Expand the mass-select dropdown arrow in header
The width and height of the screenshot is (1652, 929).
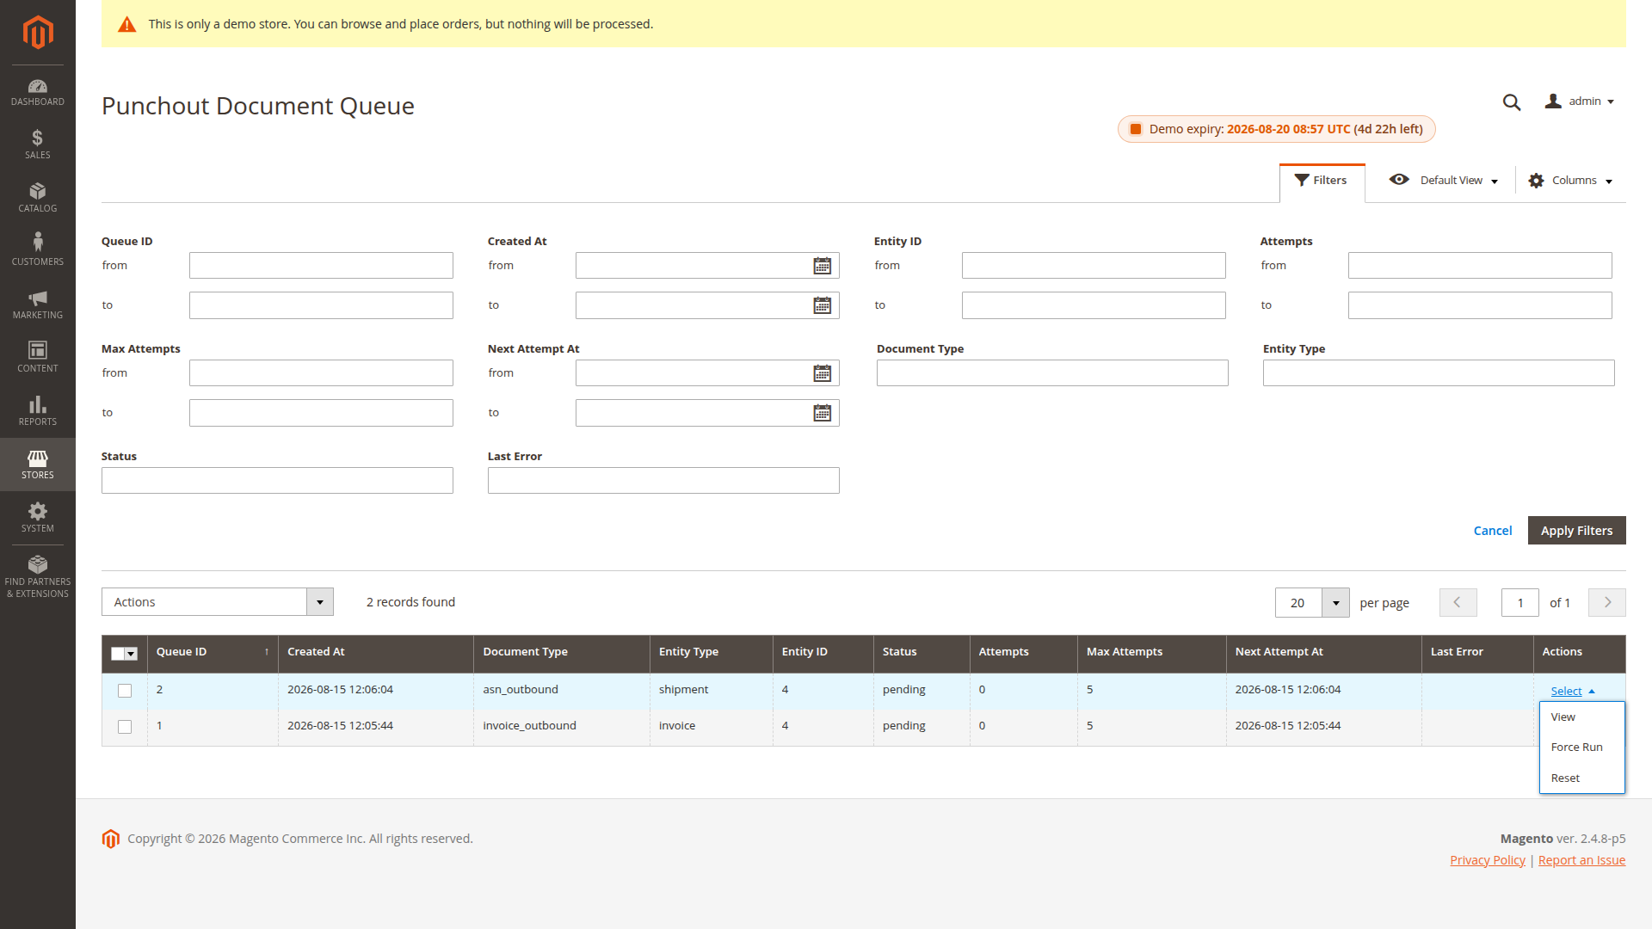click(x=132, y=654)
